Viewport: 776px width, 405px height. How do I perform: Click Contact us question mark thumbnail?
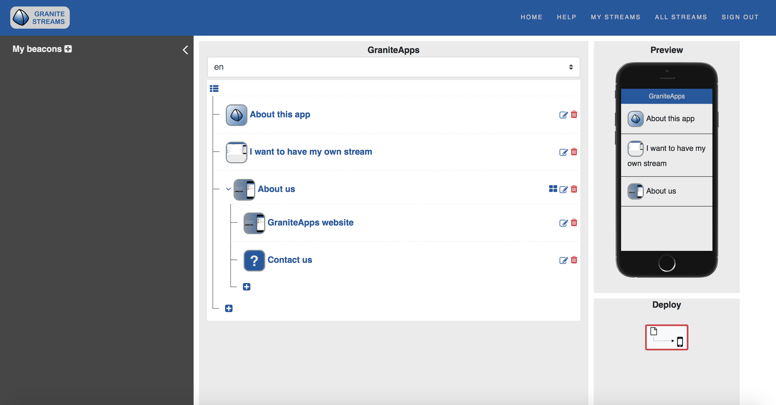point(254,261)
